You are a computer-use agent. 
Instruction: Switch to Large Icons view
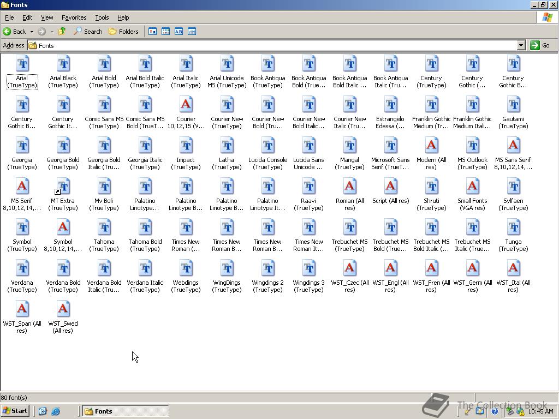point(153,31)
